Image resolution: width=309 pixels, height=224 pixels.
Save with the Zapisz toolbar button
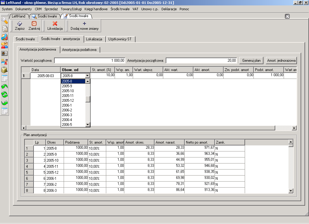pos(20,26)
